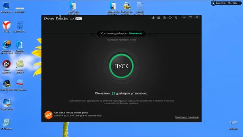
Task: Select the colorful installer icon beside text document
Action: coord(127,8)
